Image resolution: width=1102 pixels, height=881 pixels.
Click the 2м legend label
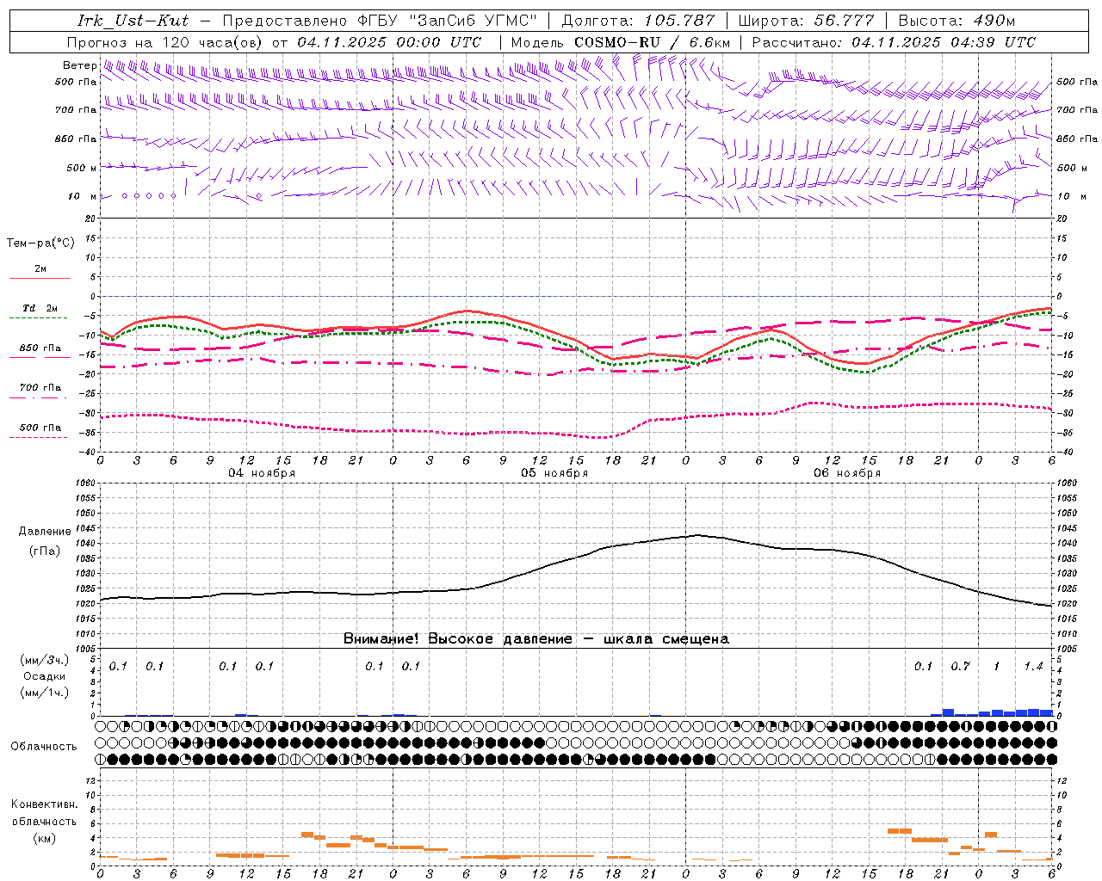pyautogui.click(x=40, y=269)
